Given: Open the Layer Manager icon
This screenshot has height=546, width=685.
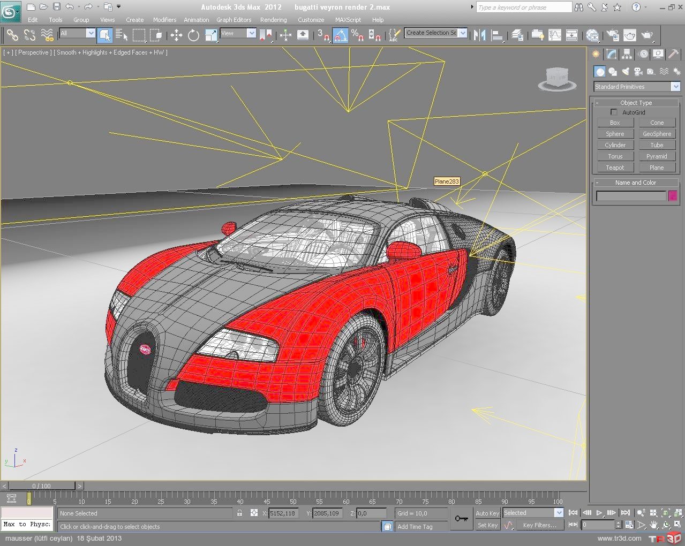Looking at the screenshot, I should click(517, 35).
